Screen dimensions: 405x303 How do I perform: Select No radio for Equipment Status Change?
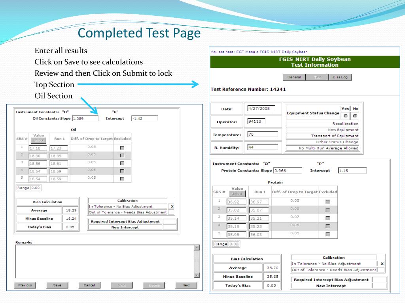(x=355, y=116)
